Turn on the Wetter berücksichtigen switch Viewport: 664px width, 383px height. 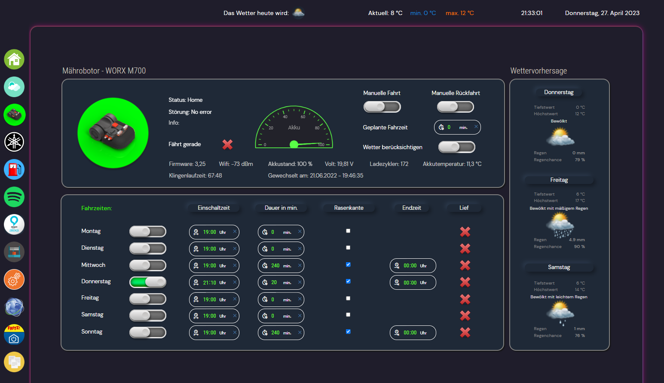456,147
